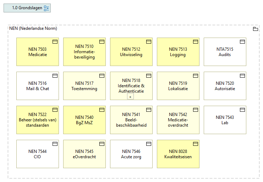The height and width of the screenshot is (182, 263).
Task: Select the NEN 7513 Logging element
Action: click(178, 52)
